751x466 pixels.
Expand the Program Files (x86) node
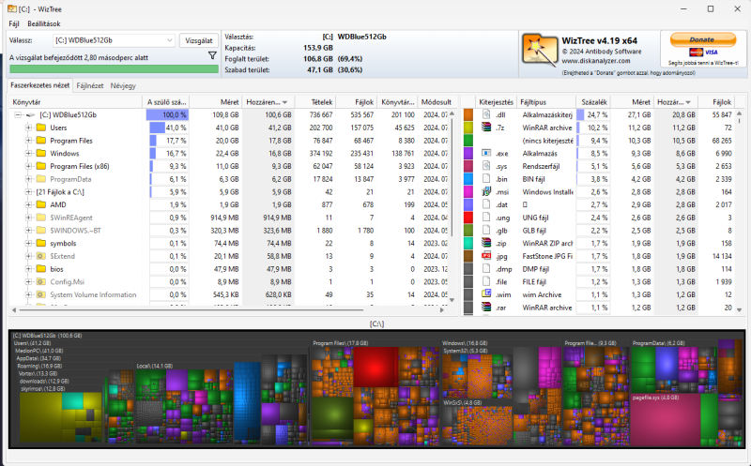click(x=29, y=167)
